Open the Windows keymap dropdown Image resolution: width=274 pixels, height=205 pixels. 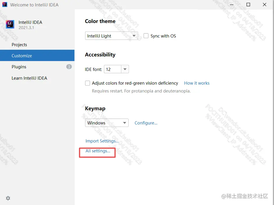click(107, 123)
